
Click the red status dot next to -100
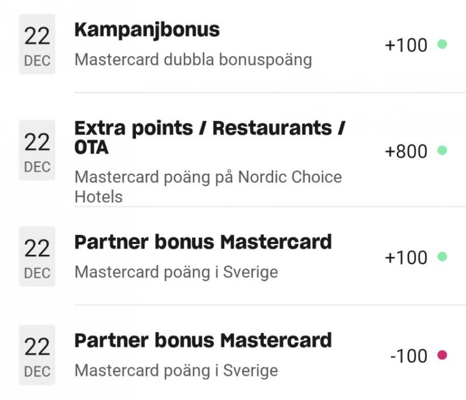click(x=442, y=355)
